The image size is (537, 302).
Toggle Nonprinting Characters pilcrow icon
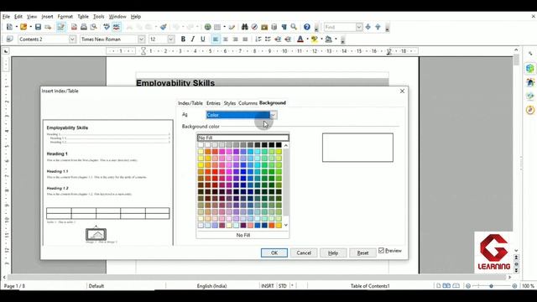click(x=284, y=27)
